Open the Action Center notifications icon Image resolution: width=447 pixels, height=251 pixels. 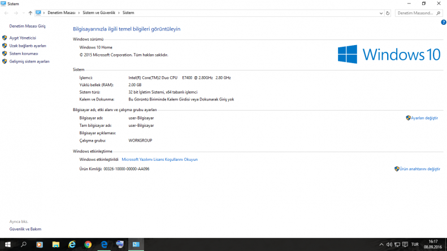click(x=405, y=244)
